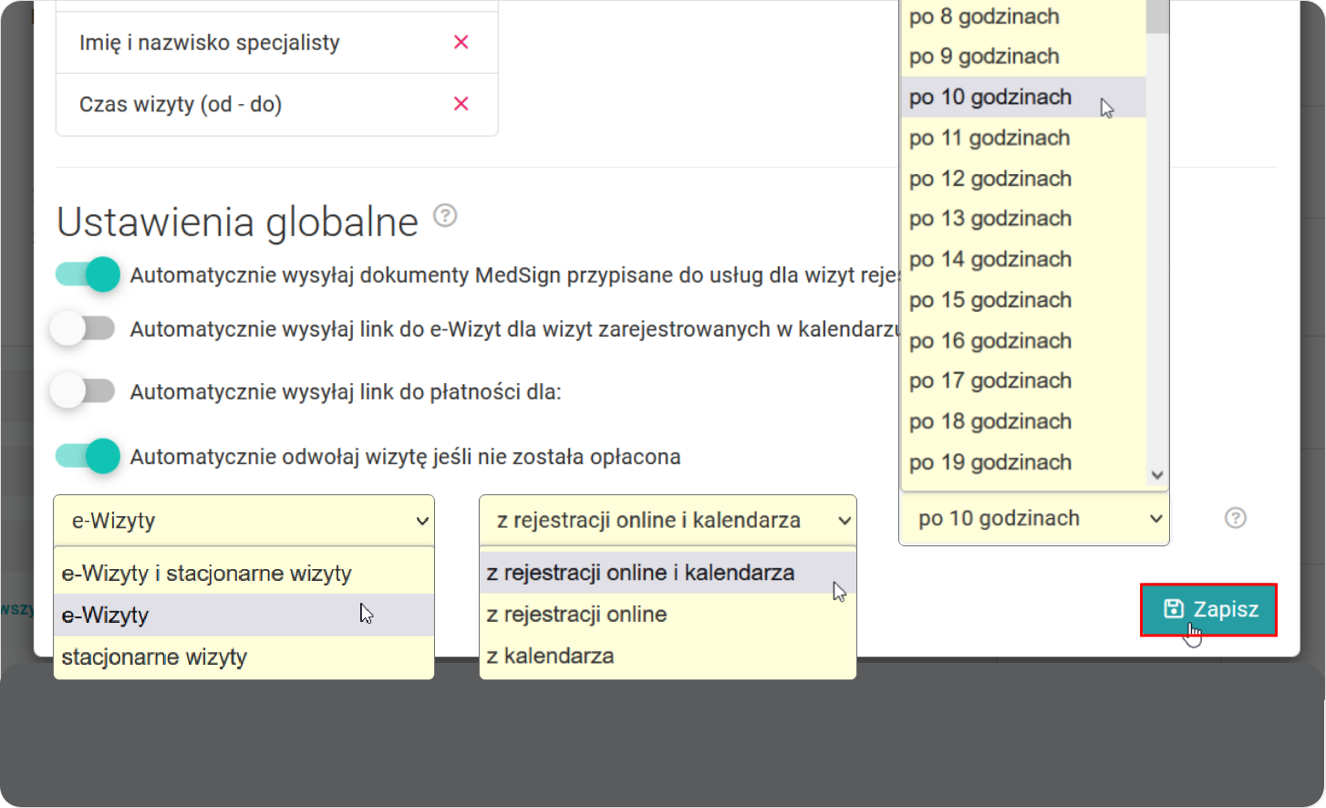Select 'po 15 godzinach' option
This screenshot has width=1326, height=808.
pyautogui.click(x=1023, y=300)
